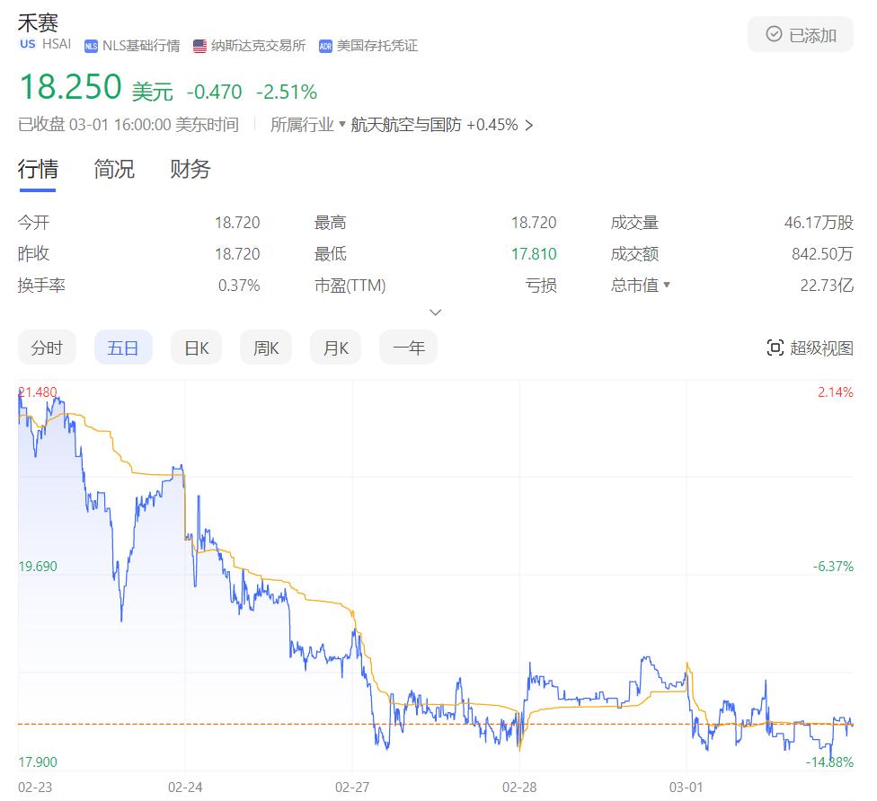This screenshot has height=801, width=877.
Task: Click the five-day price chart area
Action: tap(431, 584)
